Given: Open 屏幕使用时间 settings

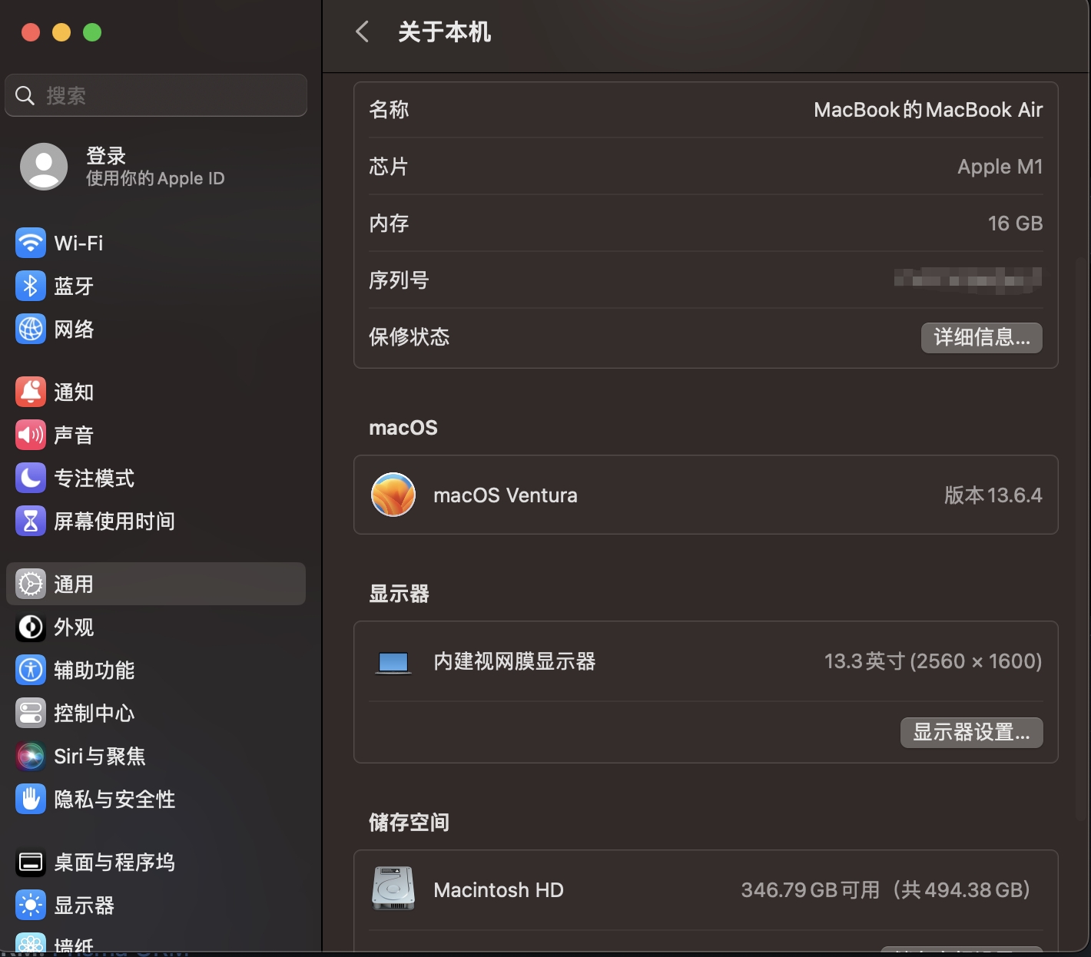Looking at the screenshot, I should tap(115, 521).
